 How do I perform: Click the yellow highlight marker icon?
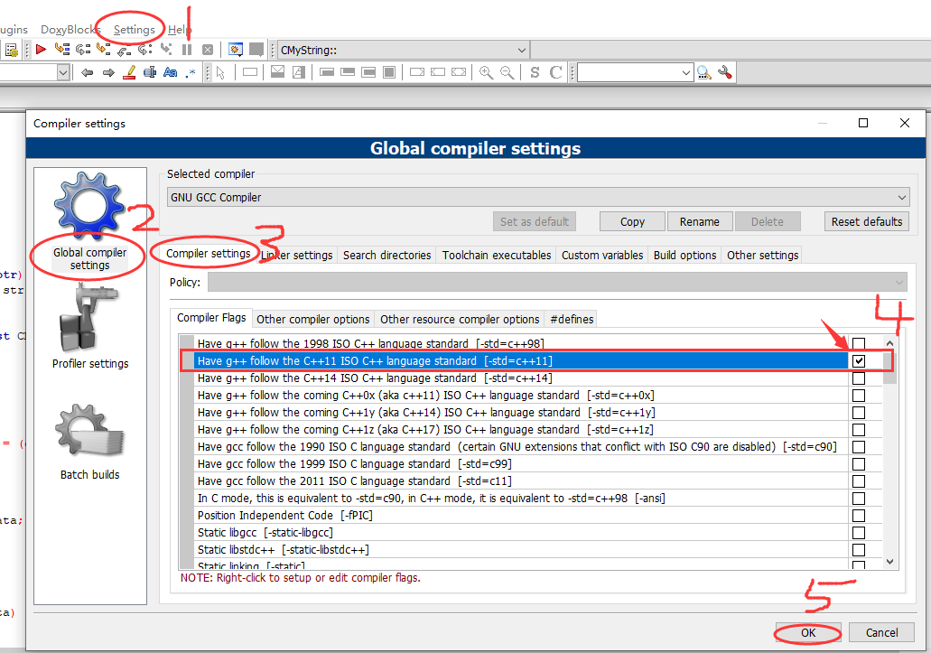point(127,71)
